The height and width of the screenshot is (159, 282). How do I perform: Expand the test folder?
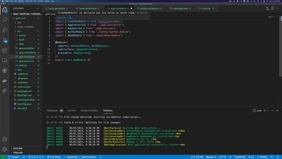pyautogui.click(x=26, y=70)
